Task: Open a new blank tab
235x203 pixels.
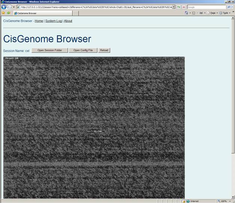Action: pos(76,13)
